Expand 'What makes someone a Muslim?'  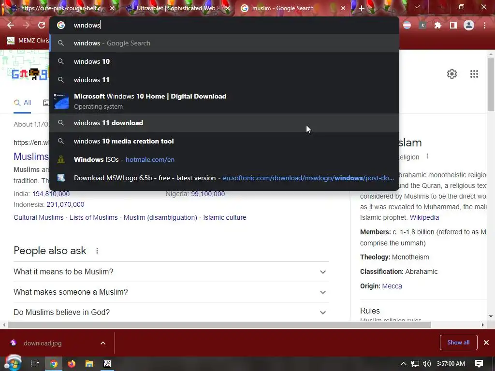[171, 292]
